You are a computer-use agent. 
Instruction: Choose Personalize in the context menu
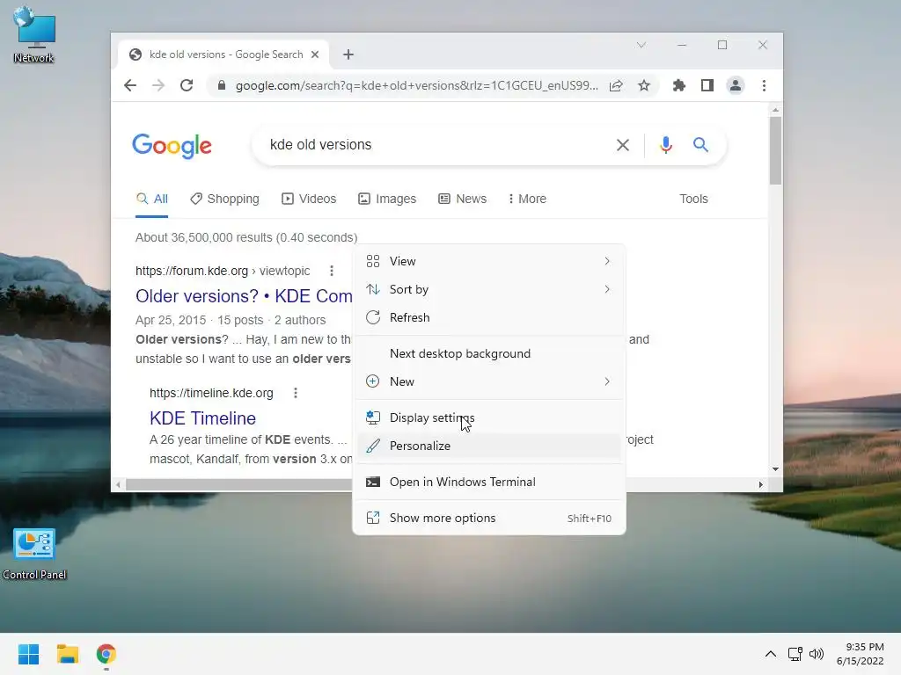(489, 446)
